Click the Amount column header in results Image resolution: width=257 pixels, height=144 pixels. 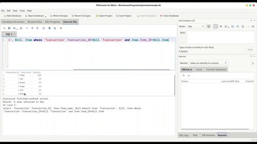(37, 72)
